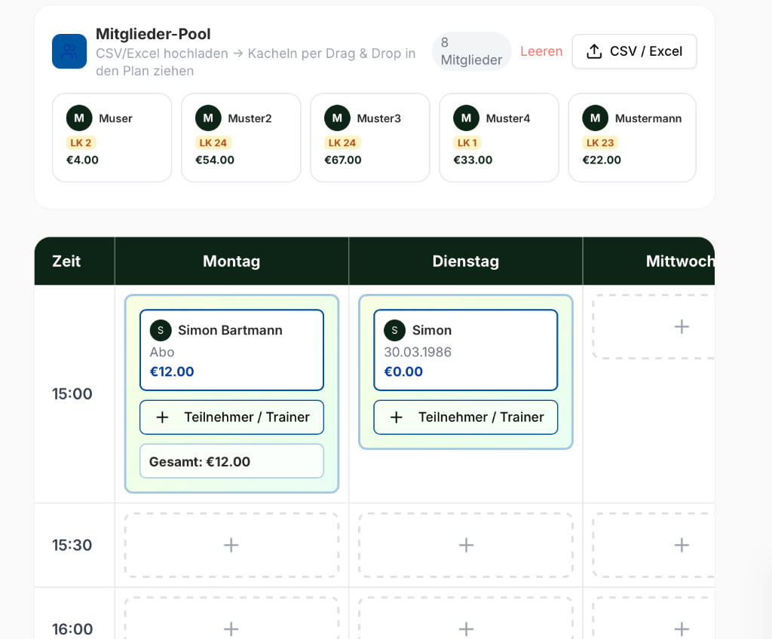This screenshot has width=772, height=639.
Task: Add slot for Dienstag at 15:30
Action: coord(466,545)
